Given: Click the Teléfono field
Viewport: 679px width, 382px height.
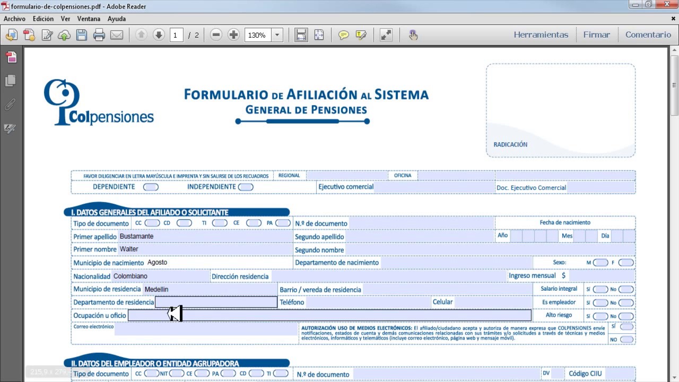Looking at the screenshot, I should [x=368, y=302].
